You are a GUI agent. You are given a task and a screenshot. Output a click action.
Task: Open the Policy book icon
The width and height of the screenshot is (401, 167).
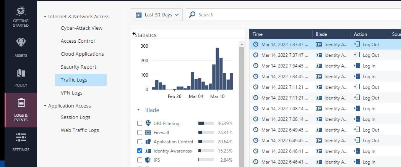point(21,73)
